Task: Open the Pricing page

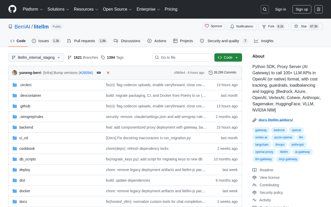Action: point(171,9)
